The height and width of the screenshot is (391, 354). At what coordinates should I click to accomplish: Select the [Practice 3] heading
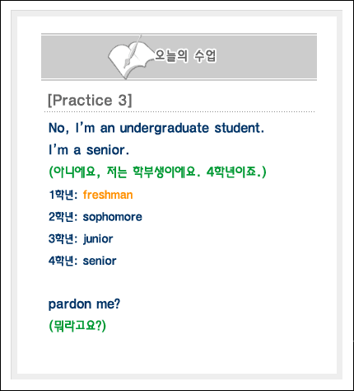[90, 100]
